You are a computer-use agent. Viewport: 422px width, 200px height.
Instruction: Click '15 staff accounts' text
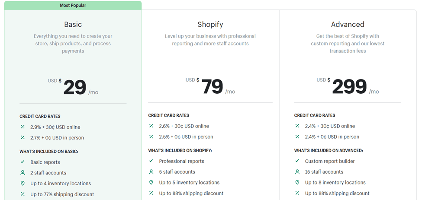324,171
